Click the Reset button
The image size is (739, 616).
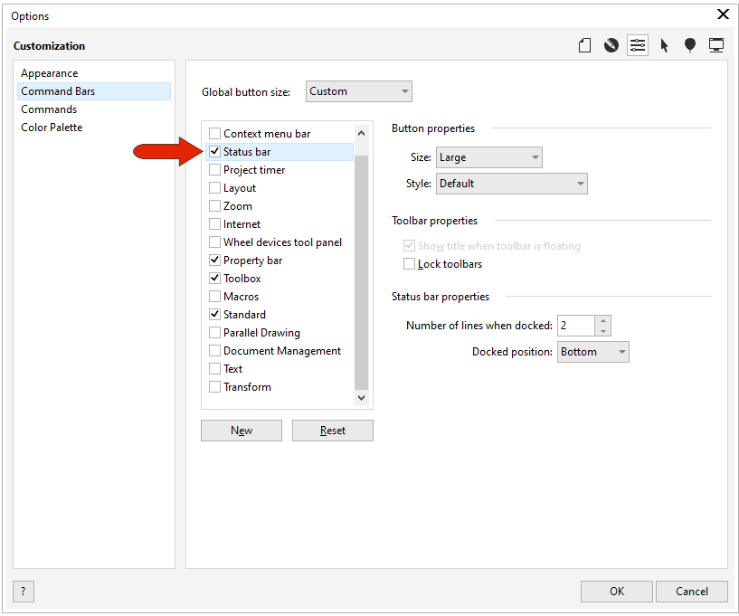point(332,430)
